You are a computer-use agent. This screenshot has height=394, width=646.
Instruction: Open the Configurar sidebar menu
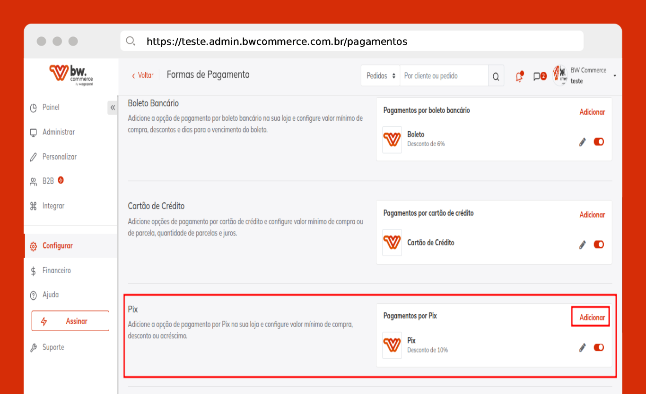coord(57,246)
